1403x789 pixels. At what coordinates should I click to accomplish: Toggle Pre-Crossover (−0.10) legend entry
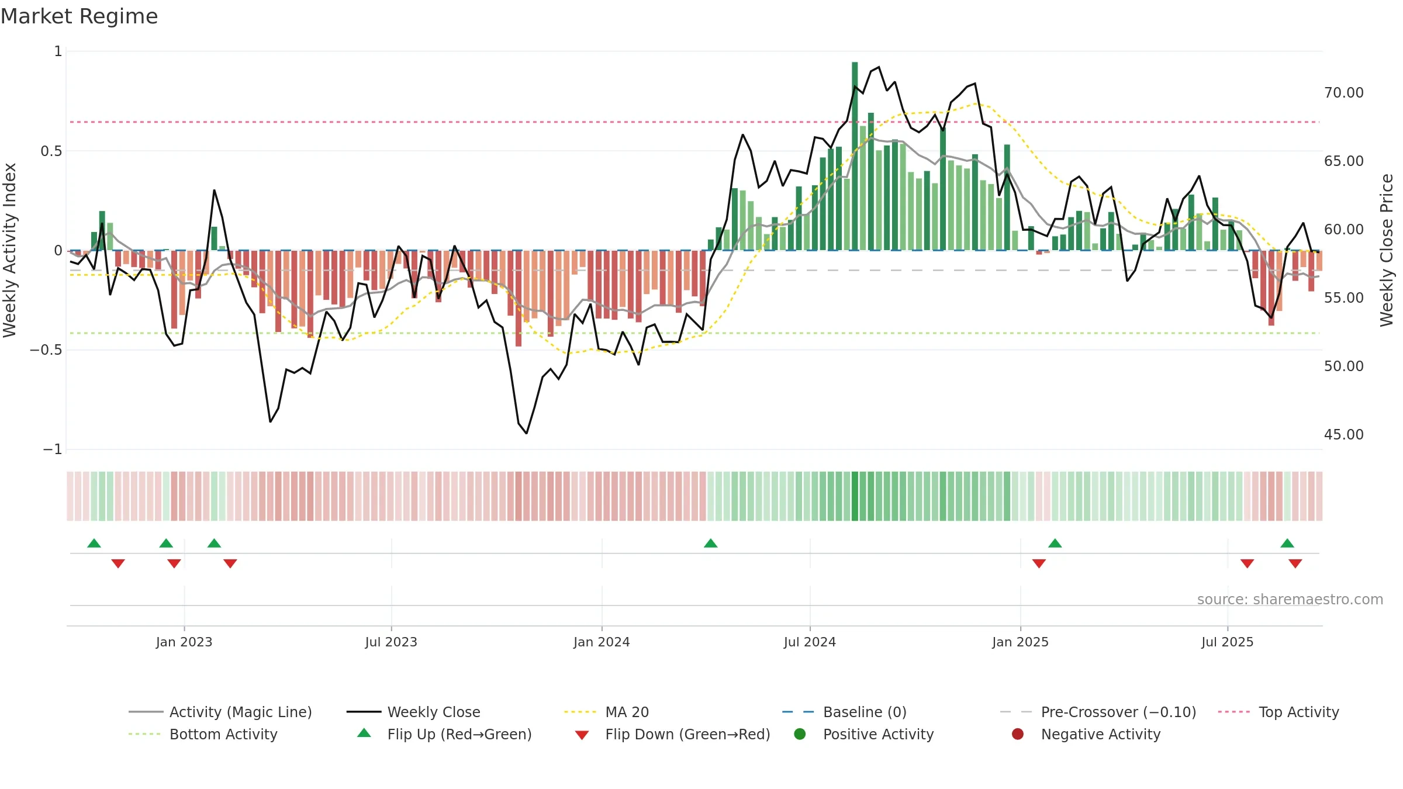pyautogui.click(x=1098, y=712)
